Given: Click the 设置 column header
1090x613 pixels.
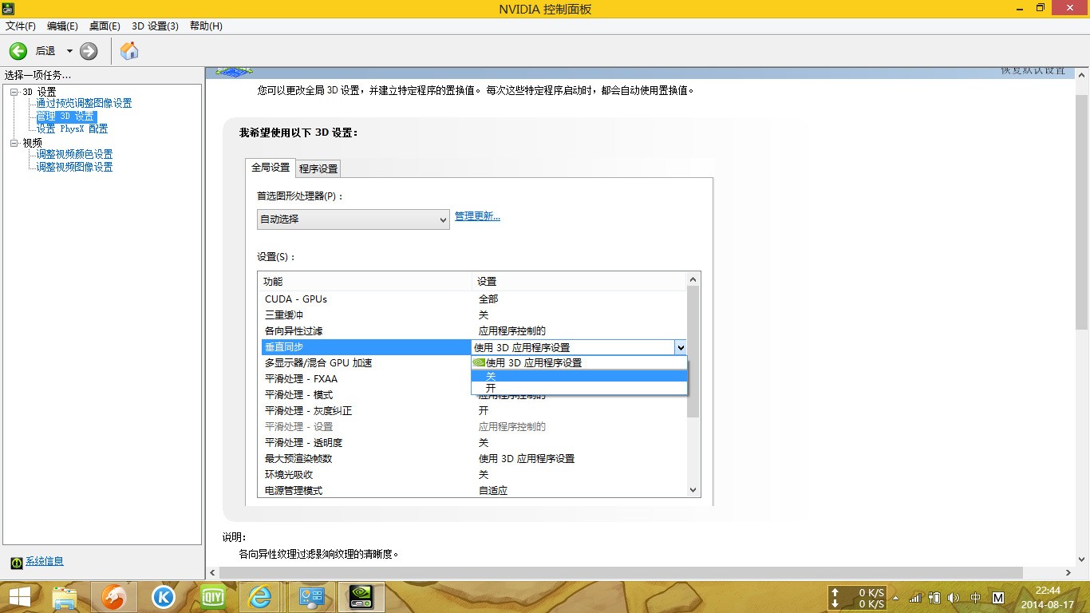Looking at the screenshot, I should (579, 282).
